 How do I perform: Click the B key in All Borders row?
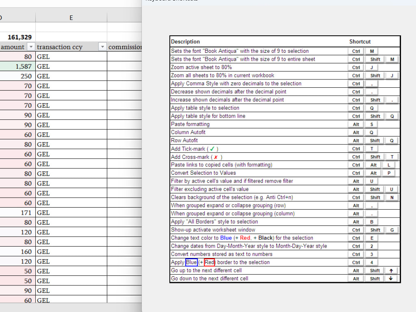pos(371,222)
